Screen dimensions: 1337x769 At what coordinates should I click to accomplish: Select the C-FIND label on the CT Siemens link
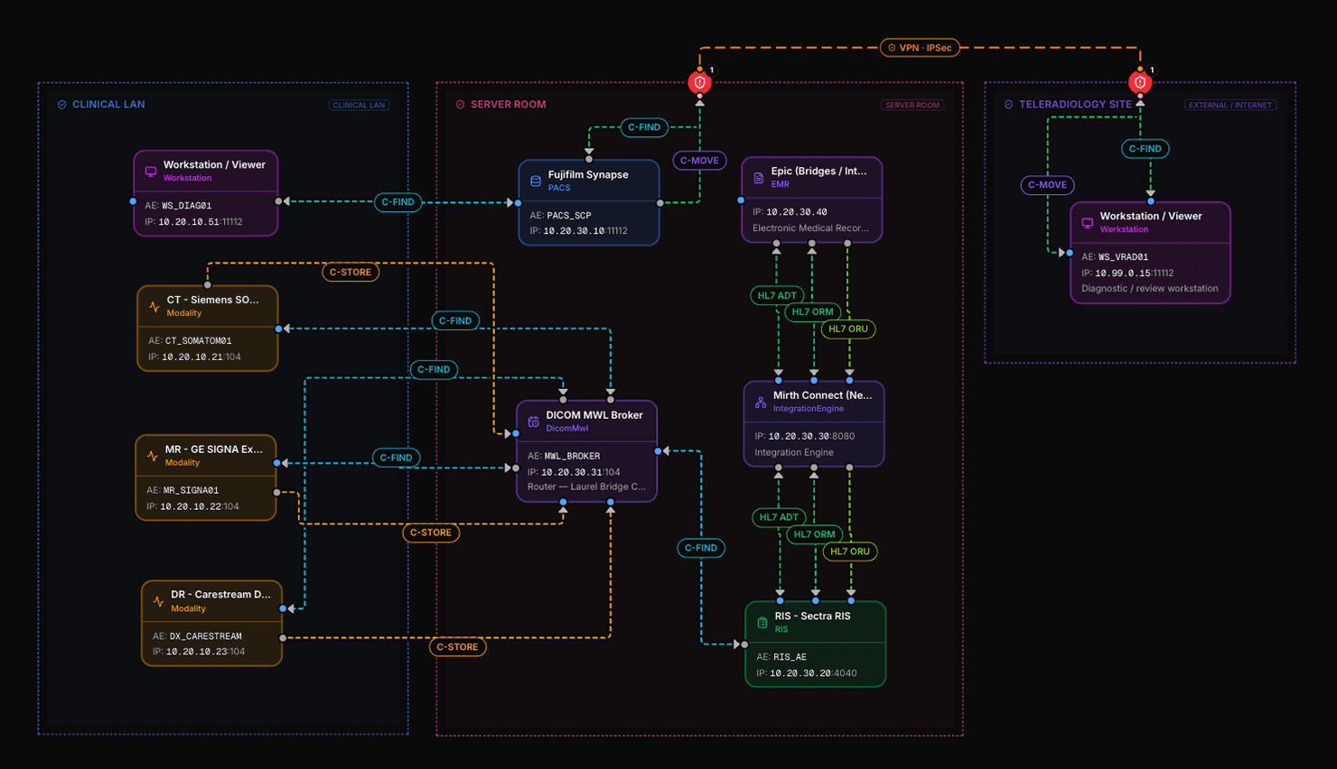click(455, 320)
